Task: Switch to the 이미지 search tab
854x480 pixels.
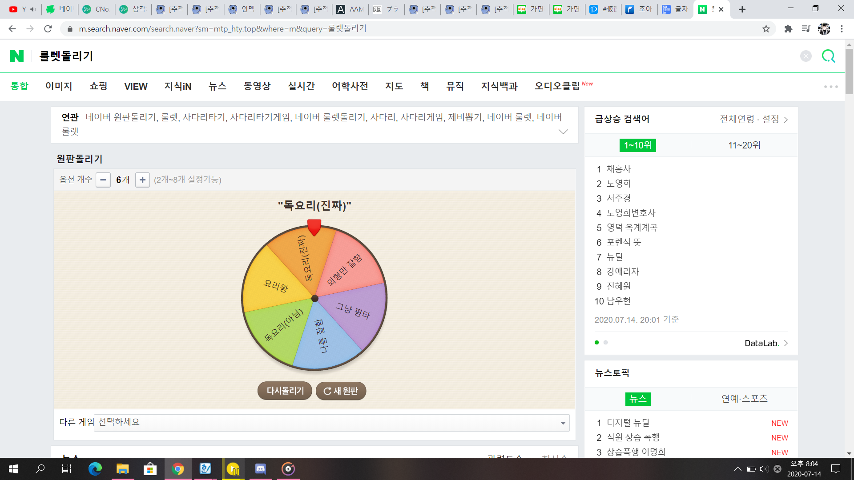Action: point(59,86)
